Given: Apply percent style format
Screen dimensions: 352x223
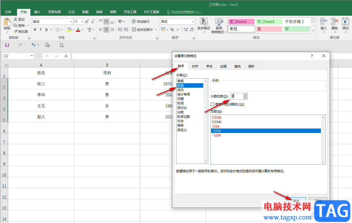Looking at the screenshot, I should [x=172, y=30].
